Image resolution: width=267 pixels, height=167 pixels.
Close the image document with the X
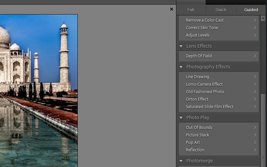click(171, 9)
